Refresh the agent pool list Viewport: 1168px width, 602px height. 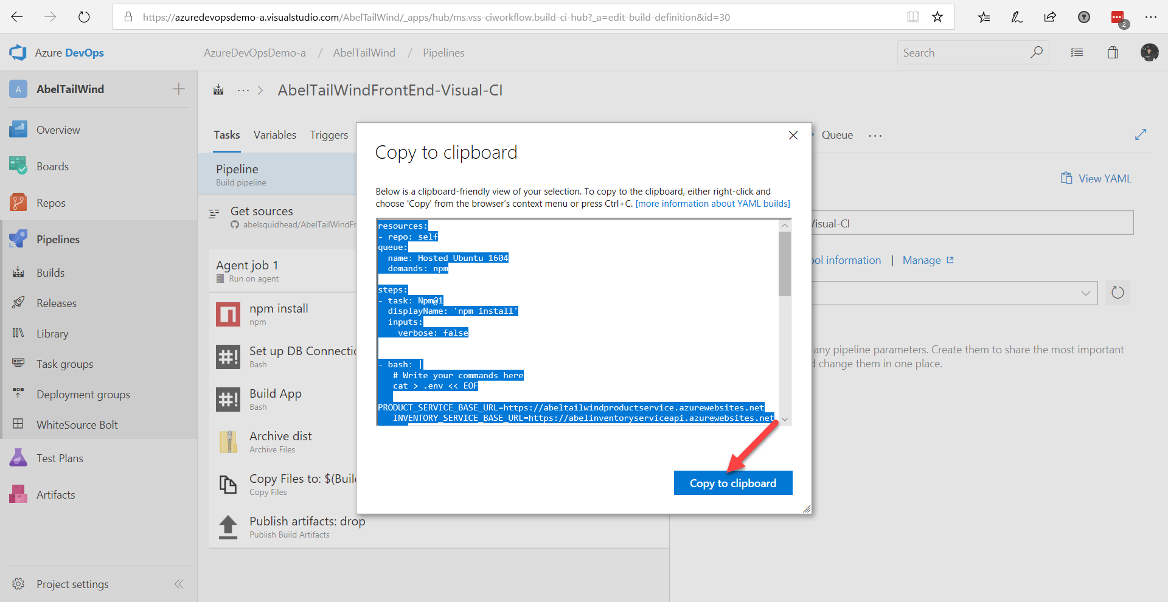point(1118,293)
